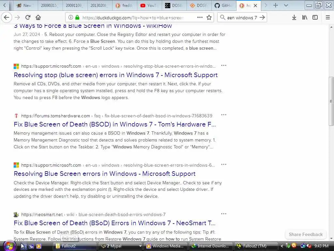
Task: Open a new tab with the plus button
Action: (275, 5)
